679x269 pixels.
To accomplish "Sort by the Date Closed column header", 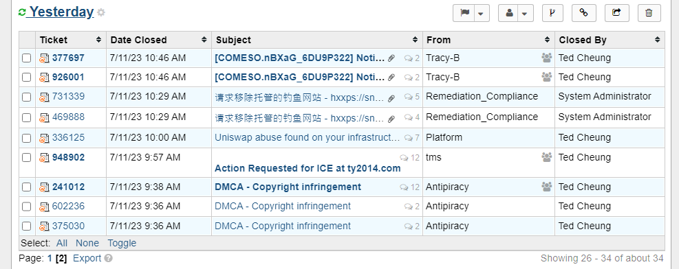I will point(158,40).
